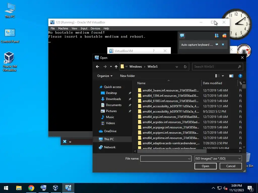Image resolution: width=258 pixels, height=193 pixels.
Task: Open the More view options dropdown arrow
Action: point(223,76)
